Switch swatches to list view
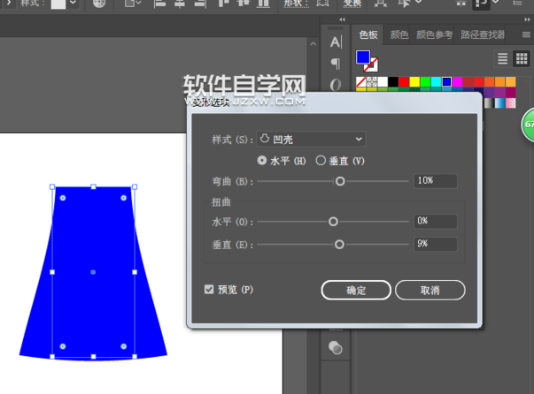 point(503,58)
